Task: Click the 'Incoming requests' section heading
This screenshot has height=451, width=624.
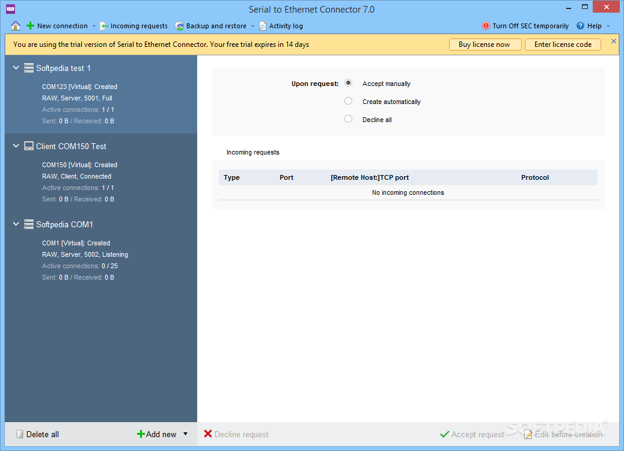Action: [252, 152]
